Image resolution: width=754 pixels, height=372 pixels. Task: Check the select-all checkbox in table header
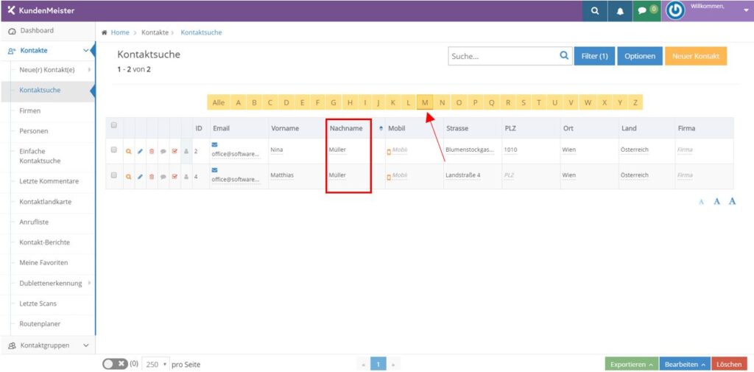pos(113,125)
